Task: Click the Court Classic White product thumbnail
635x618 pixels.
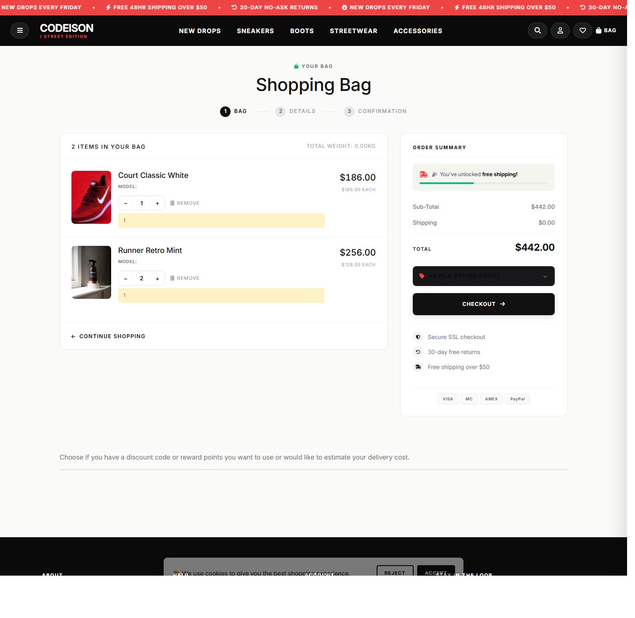Action: 91,197
